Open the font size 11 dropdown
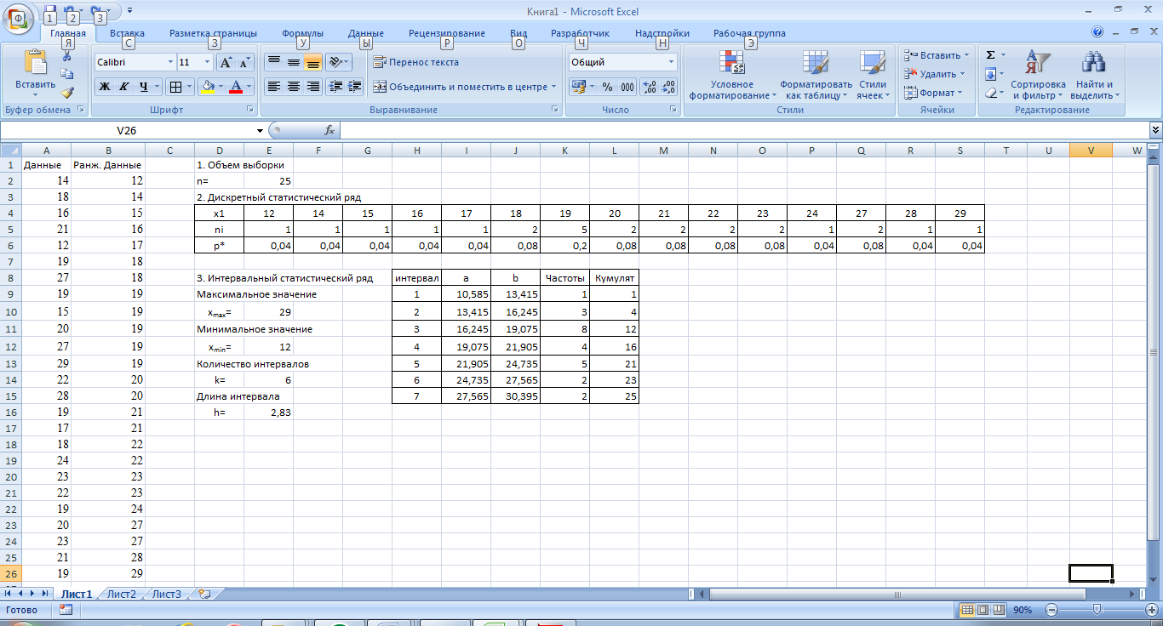 [207, 62]
